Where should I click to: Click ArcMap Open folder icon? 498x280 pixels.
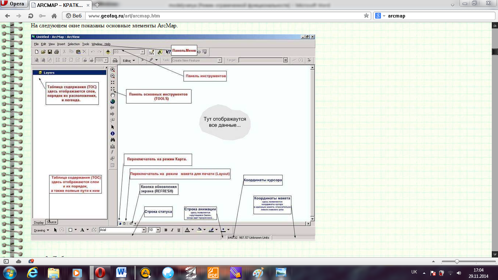click(43, 52)
